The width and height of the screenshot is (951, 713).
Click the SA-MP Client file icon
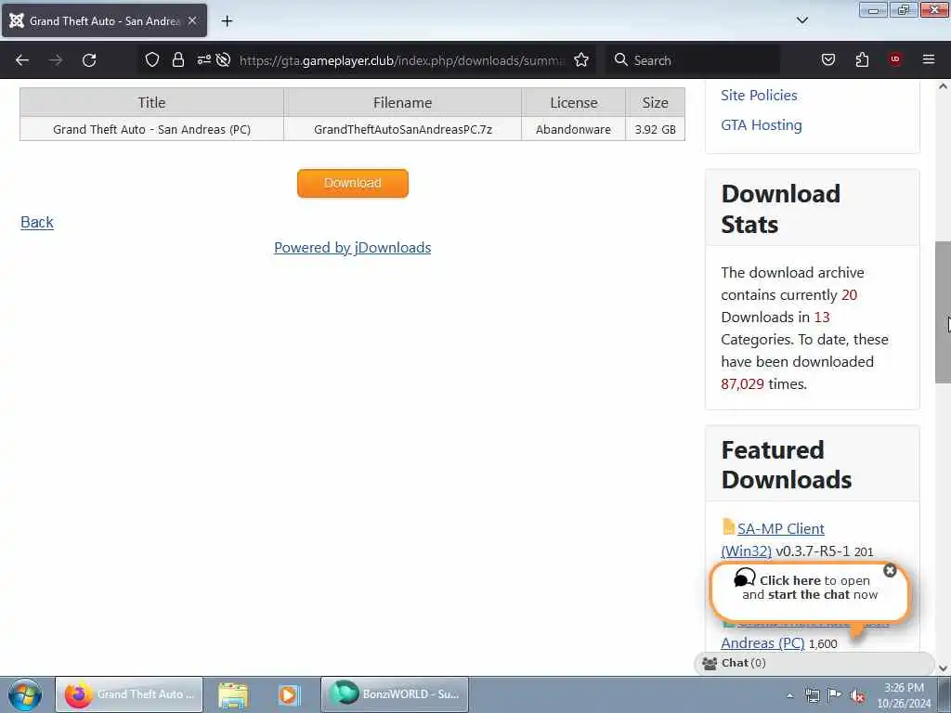728,527
